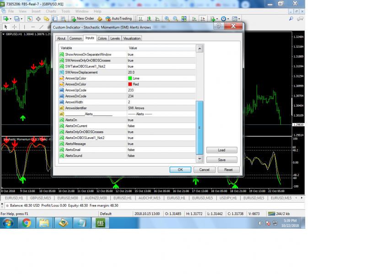The width and height of the screenshot is (366, 274).
Task: Click the inputs list scrollbar thumb
Action: click(x=199, y=128)
